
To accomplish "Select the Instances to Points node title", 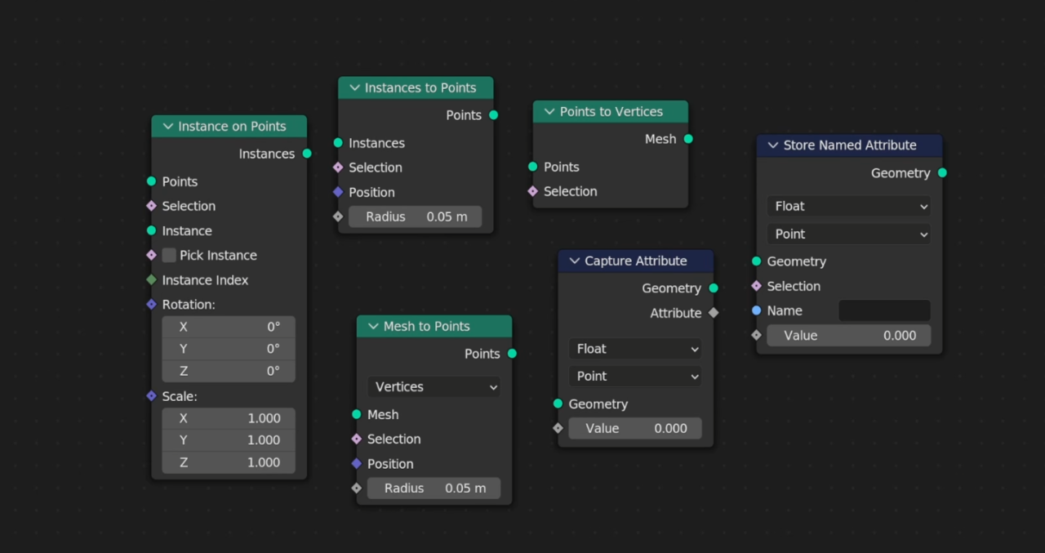I will click(420, 87).
